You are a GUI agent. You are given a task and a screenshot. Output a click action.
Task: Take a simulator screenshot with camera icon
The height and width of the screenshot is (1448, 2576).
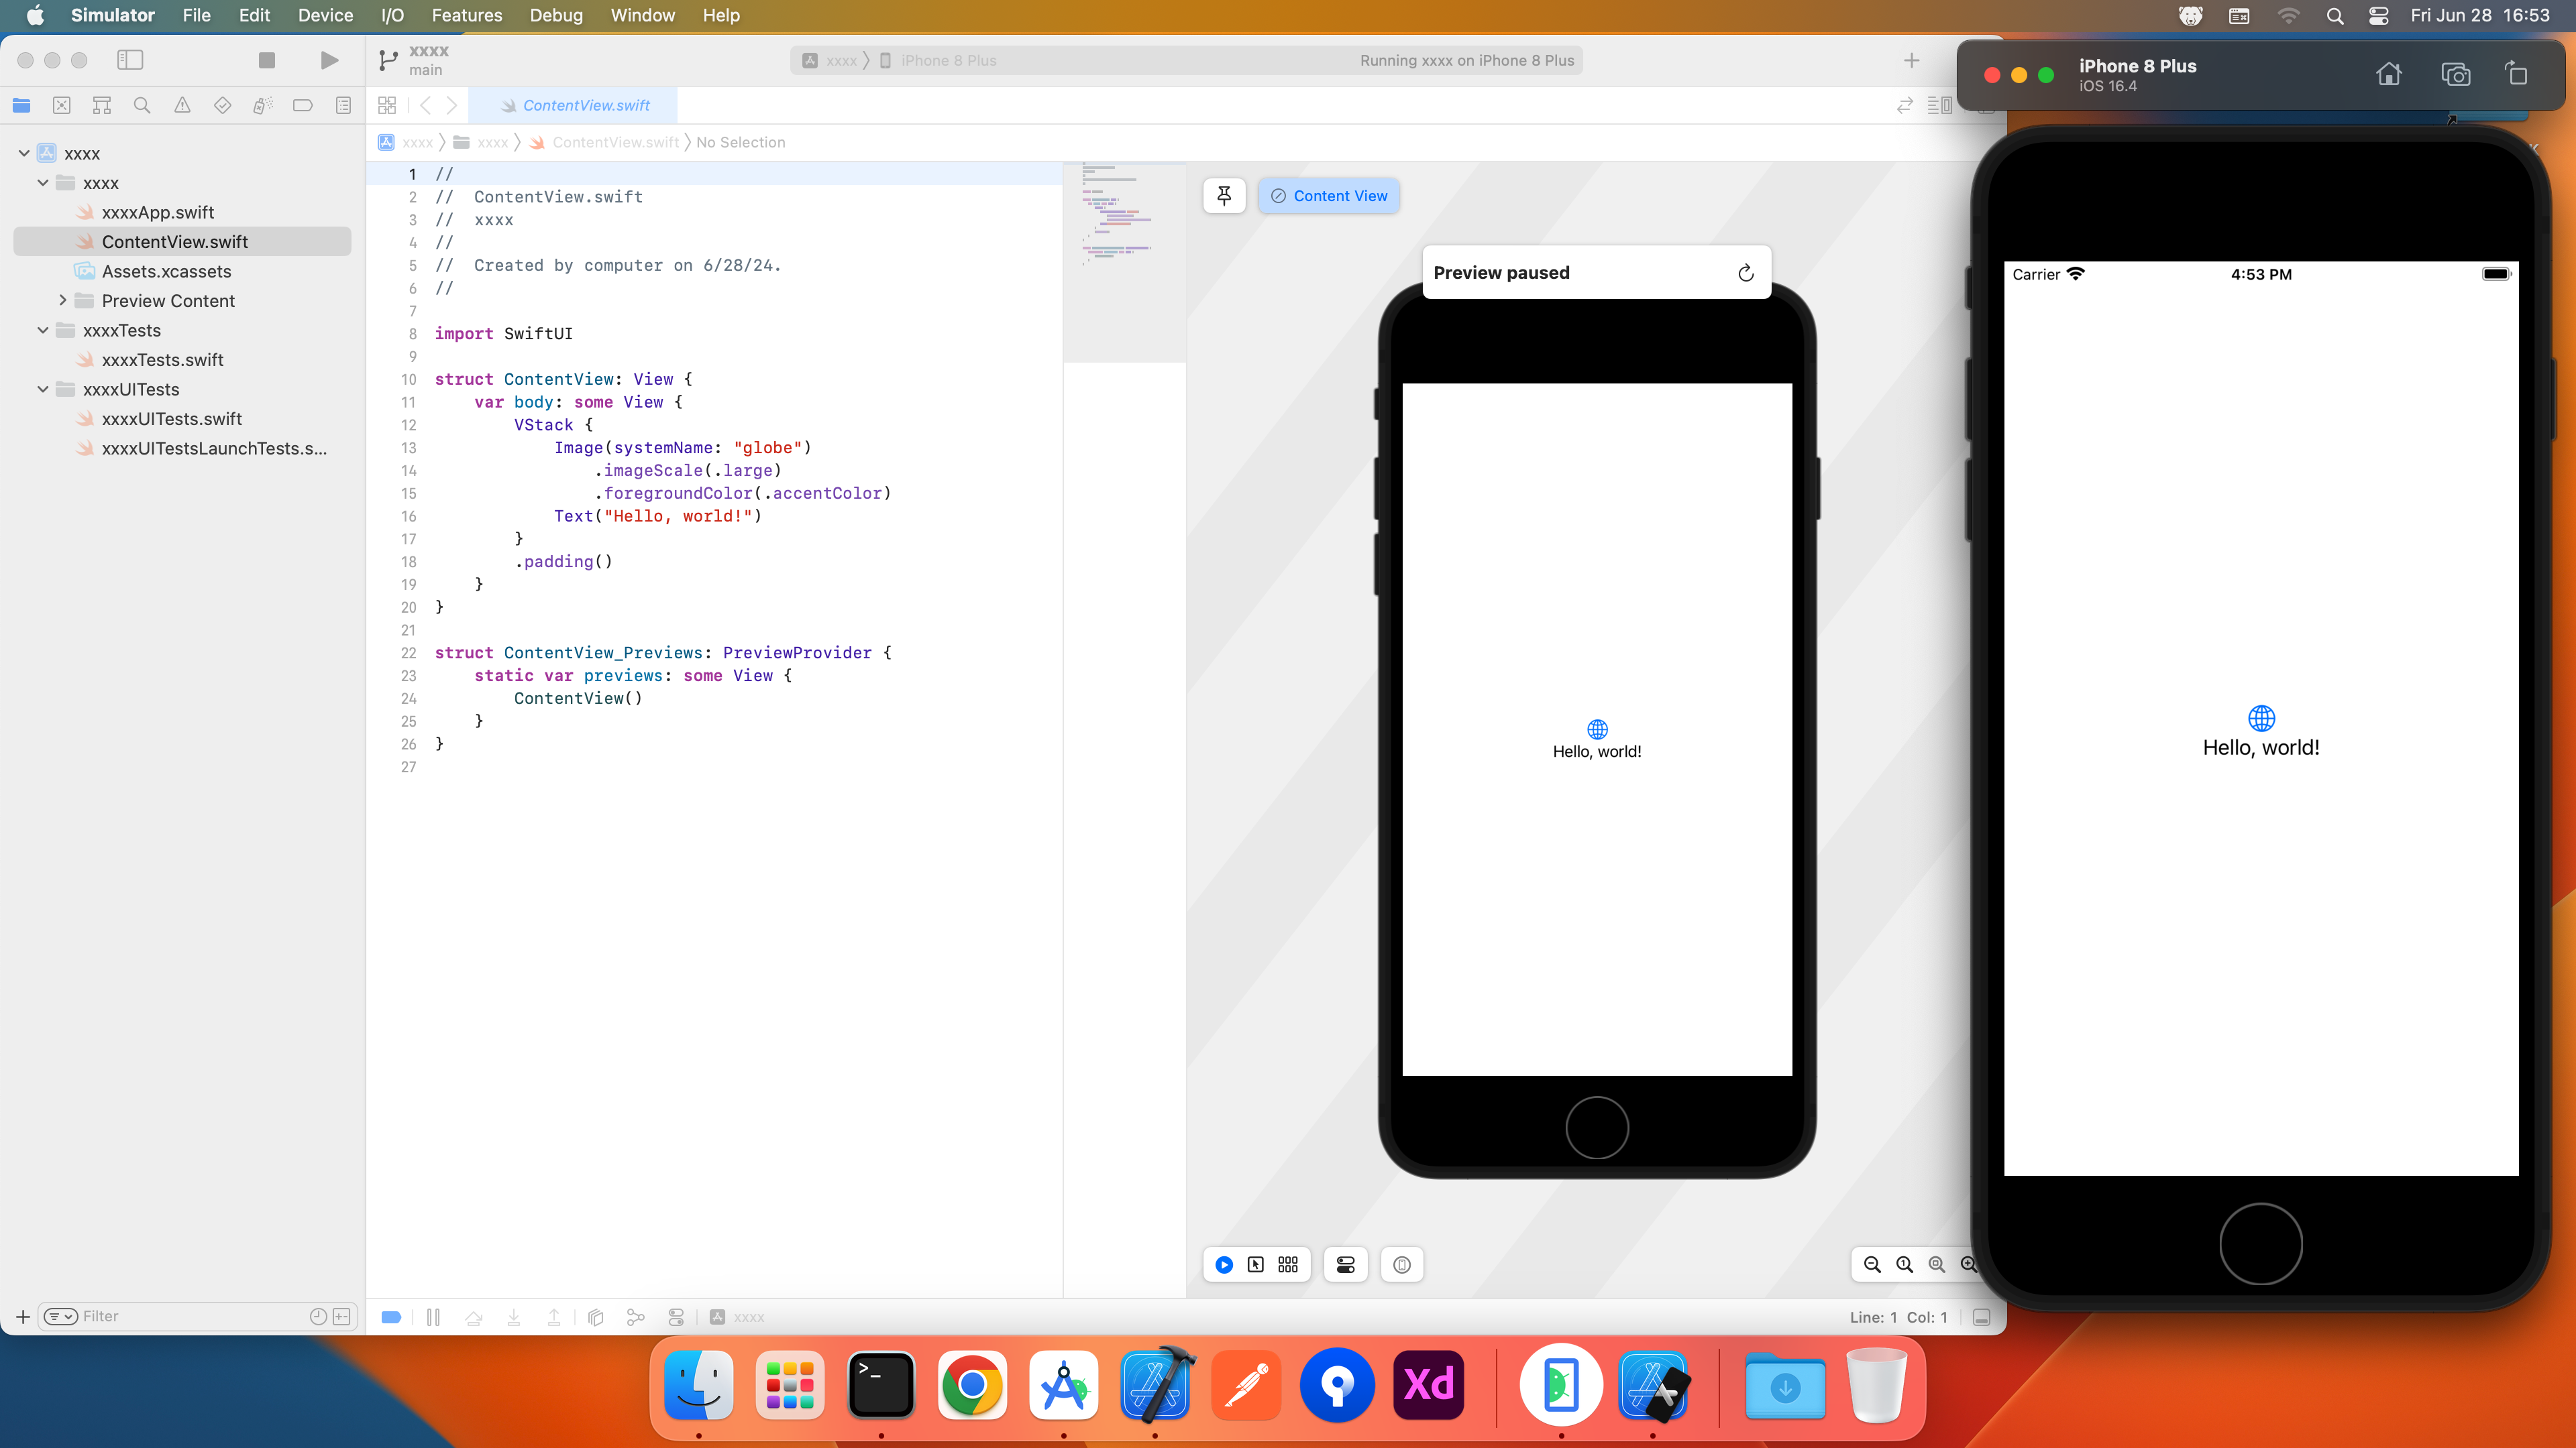tap(2455, 74)
